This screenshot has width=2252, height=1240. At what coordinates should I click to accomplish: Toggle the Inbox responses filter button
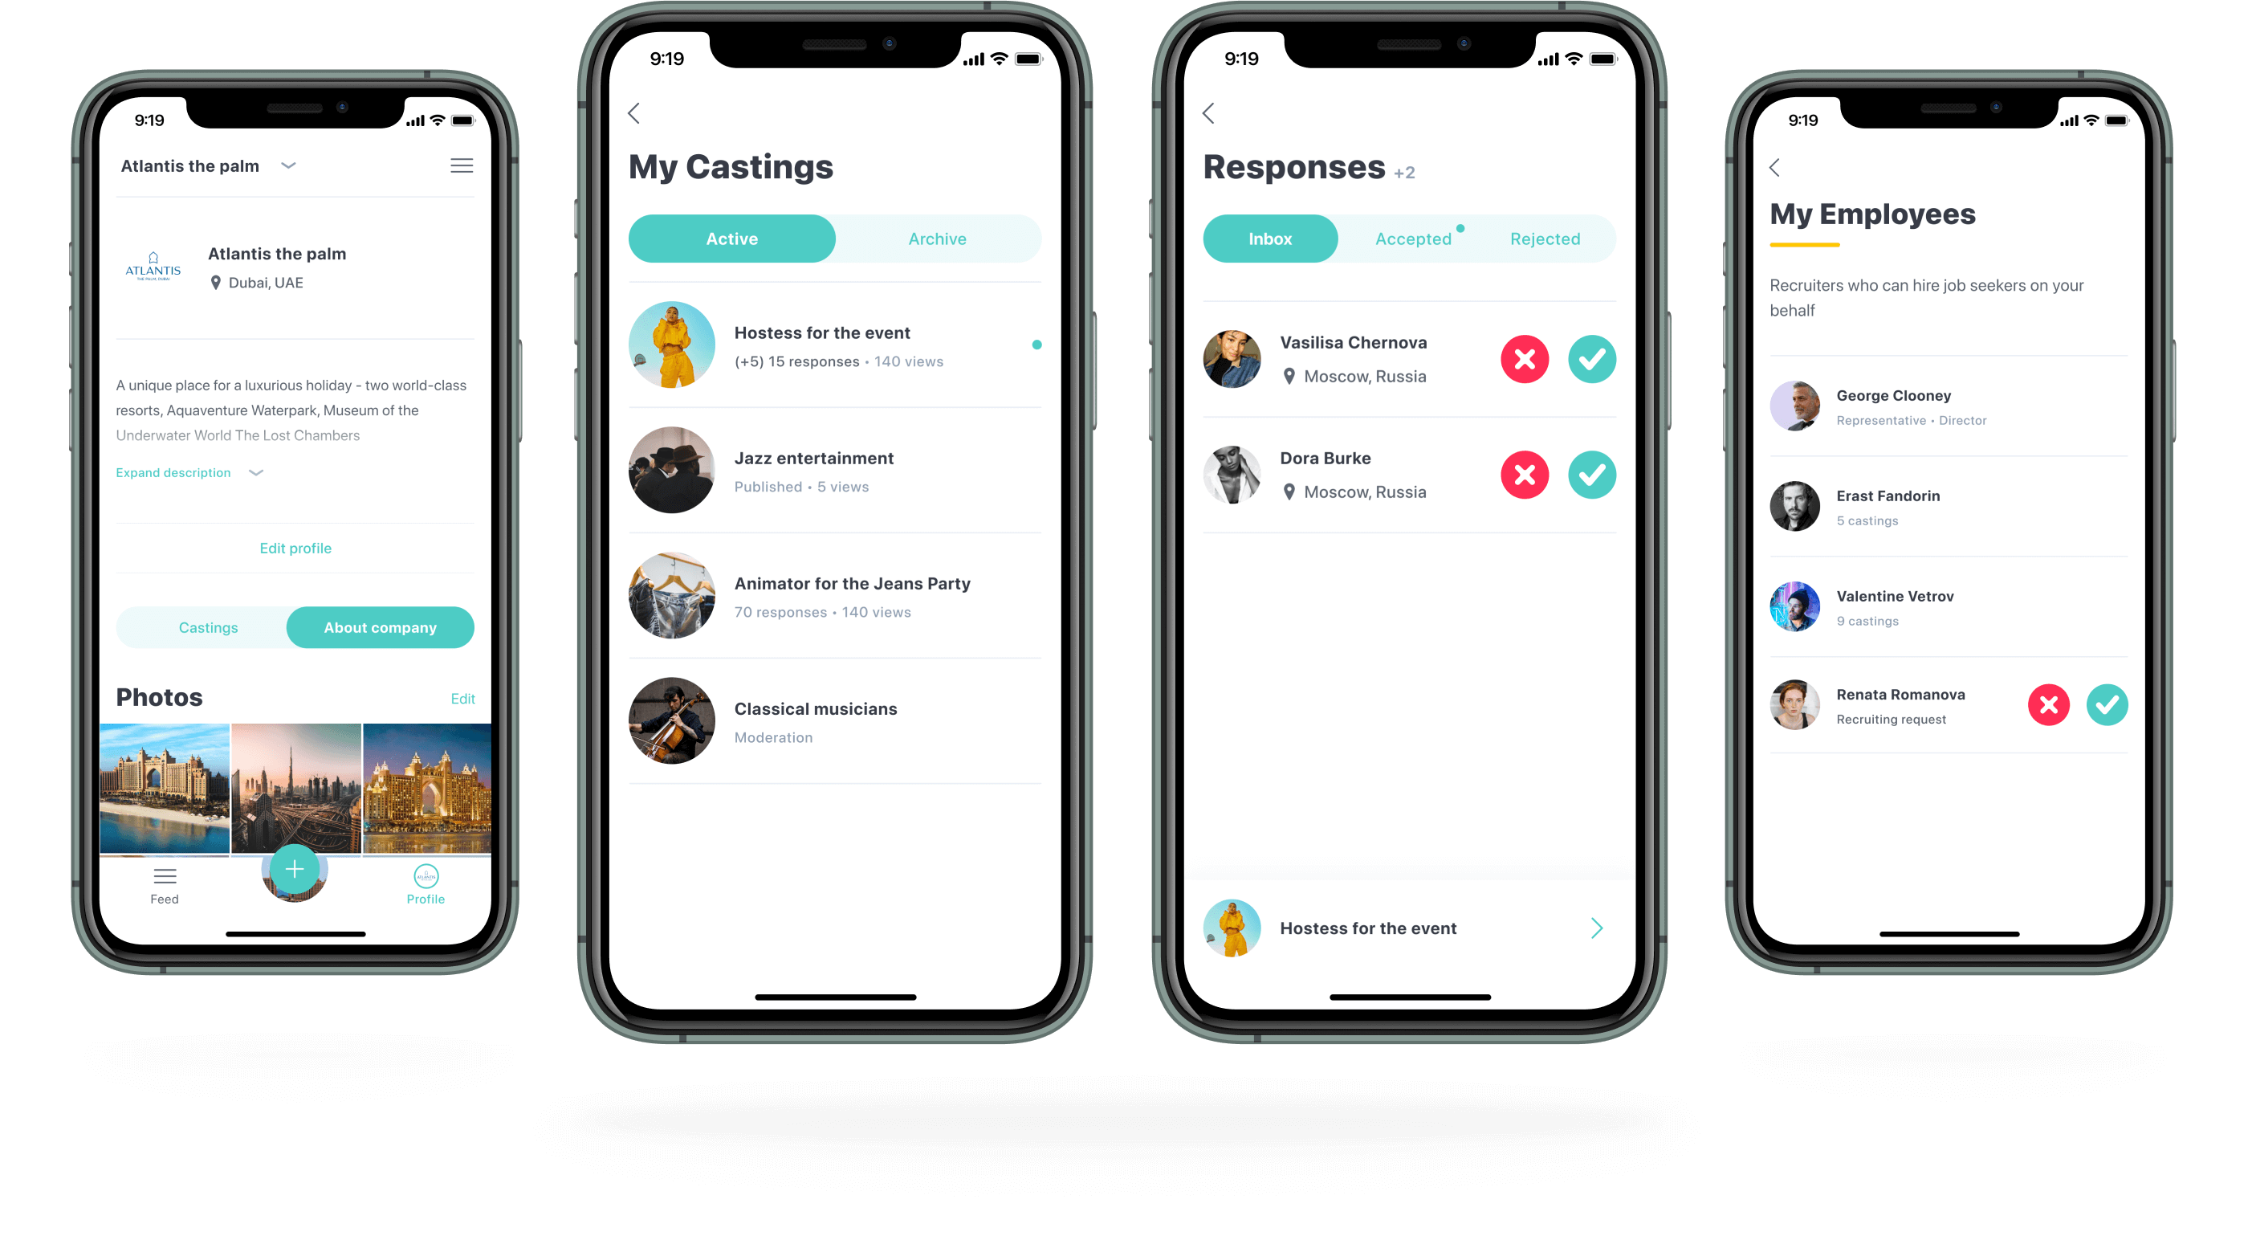1269,237
